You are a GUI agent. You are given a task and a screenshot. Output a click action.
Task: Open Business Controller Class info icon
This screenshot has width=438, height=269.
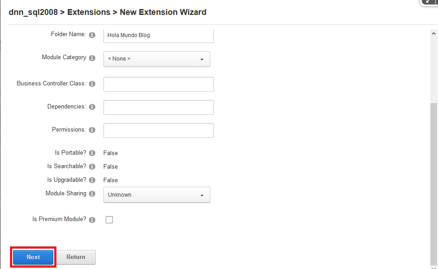pyautogui.click(x=92, y=84)
